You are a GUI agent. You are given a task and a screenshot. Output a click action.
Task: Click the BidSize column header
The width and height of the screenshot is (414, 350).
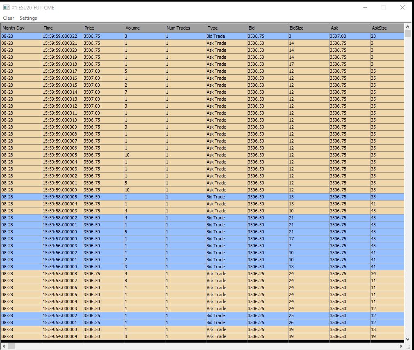309,28
